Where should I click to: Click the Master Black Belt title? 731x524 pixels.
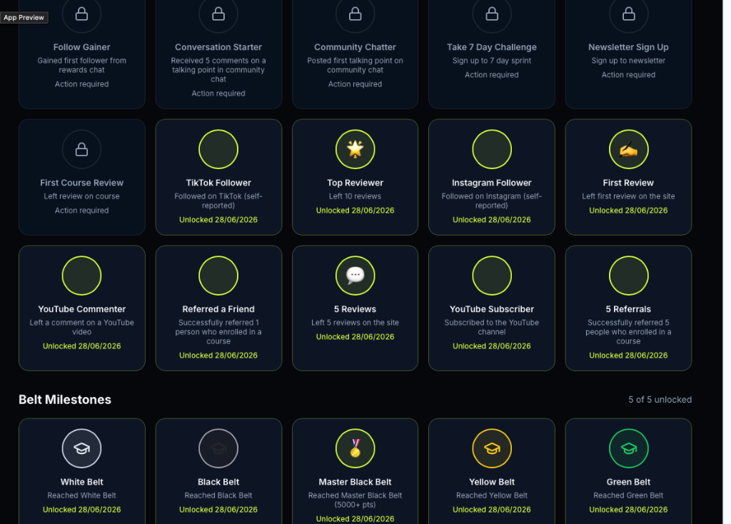[x=356, y=482]
